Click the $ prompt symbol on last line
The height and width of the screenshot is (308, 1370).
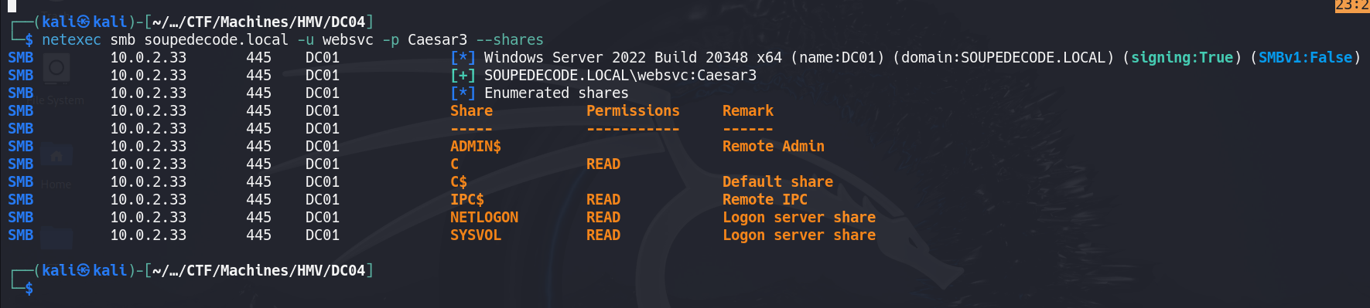point(29,289)
